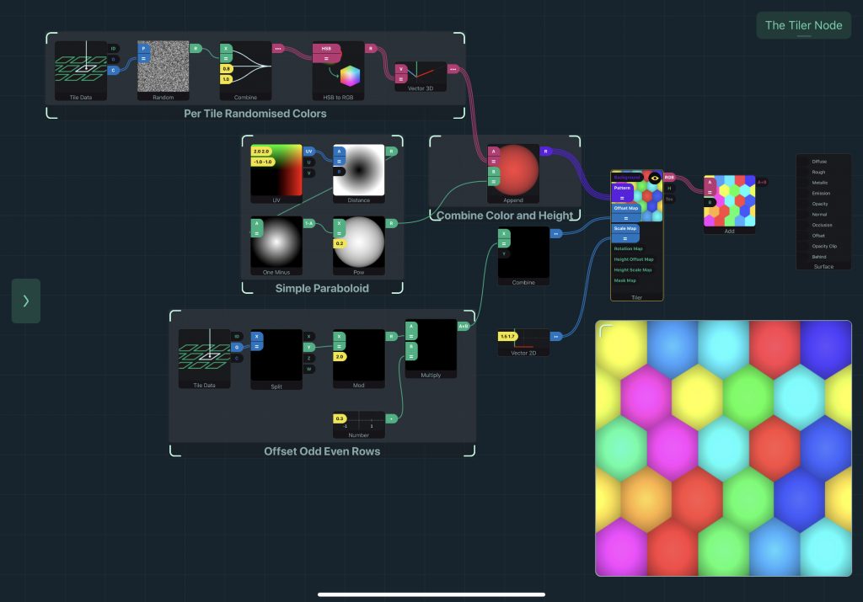
Task: Select the Combine node beside the Tiler
Action: coord(523,256)
